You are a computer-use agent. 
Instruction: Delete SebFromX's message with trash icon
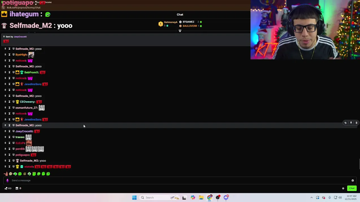[5, 72]
